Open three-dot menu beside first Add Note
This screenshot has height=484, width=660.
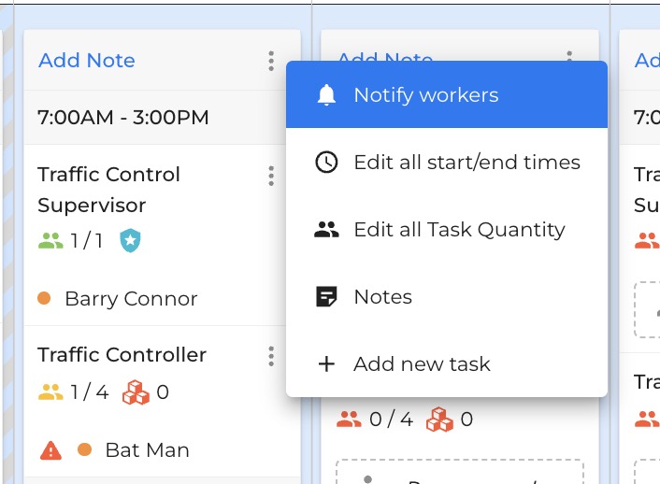[x=271, y=61]
